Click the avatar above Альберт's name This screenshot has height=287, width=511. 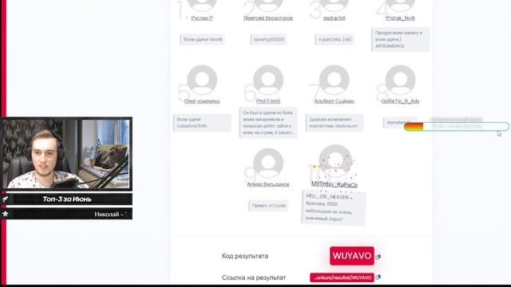pyautogui.click(x=335, y=80)
